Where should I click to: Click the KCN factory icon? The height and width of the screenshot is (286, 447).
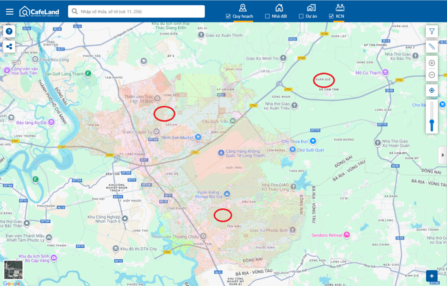(x=340, y=7)
